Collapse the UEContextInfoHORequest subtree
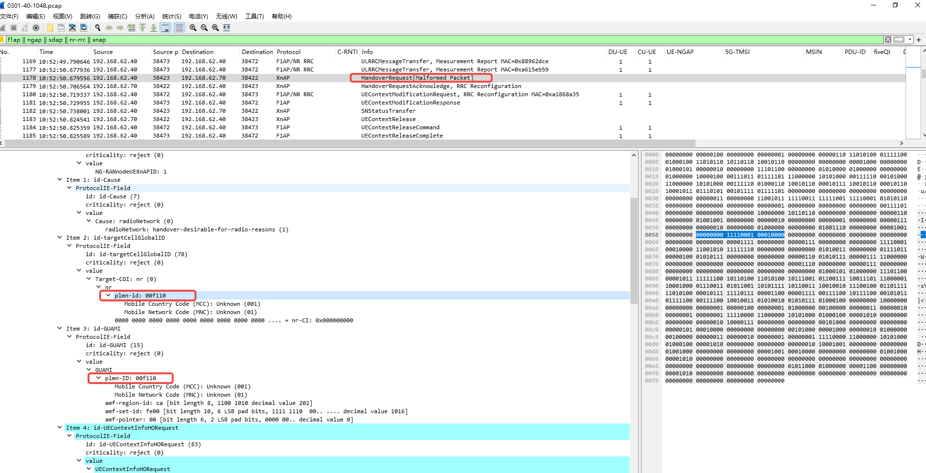Screen dimensions: 926x473 (x=89, y=469)
